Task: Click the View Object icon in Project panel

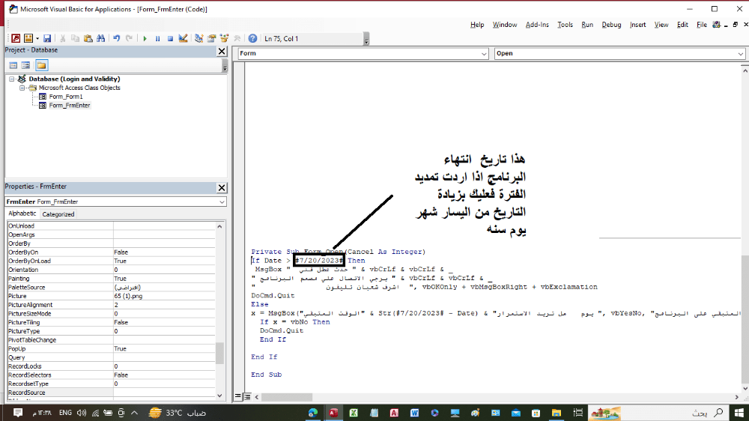Action: click(x=25, y=65)
